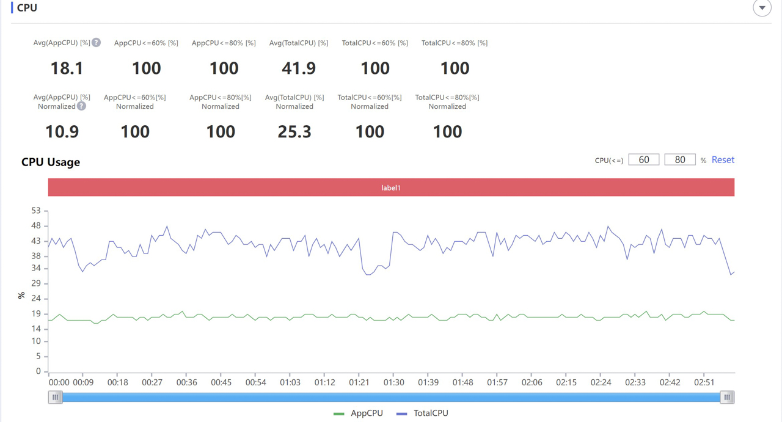This screenshot has height=422, width=782.
Task: Click the 02:24 tick on time axis
Action: (601, 382)
